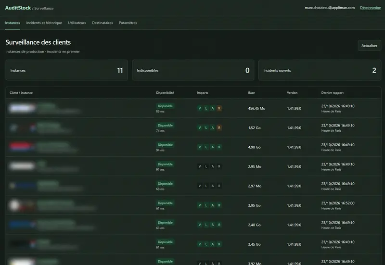385x265 pixels.
Task: Click the V import badge in the 2,48 Go row
Action: [200, 225]
